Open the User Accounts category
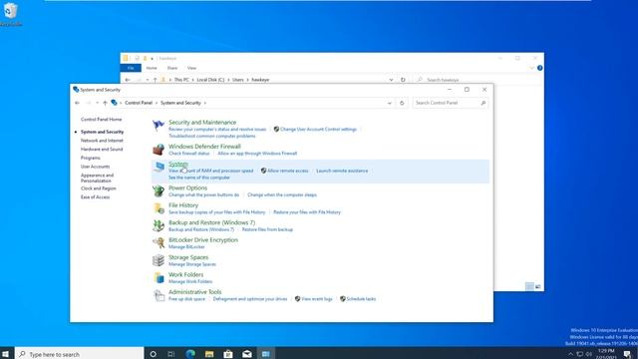The height and width of the screenshot is (359, 638). [96, 167]
